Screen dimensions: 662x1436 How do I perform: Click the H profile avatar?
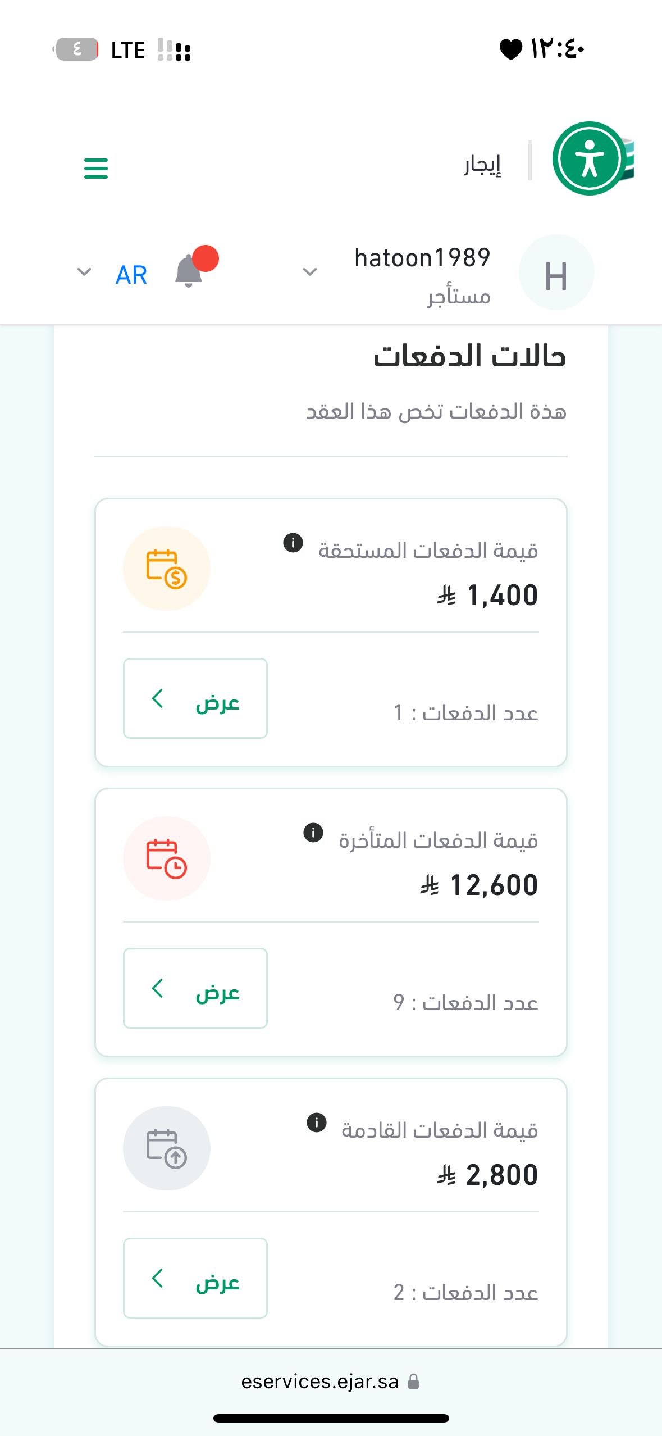pyautogui.click(x=556, y=272)
